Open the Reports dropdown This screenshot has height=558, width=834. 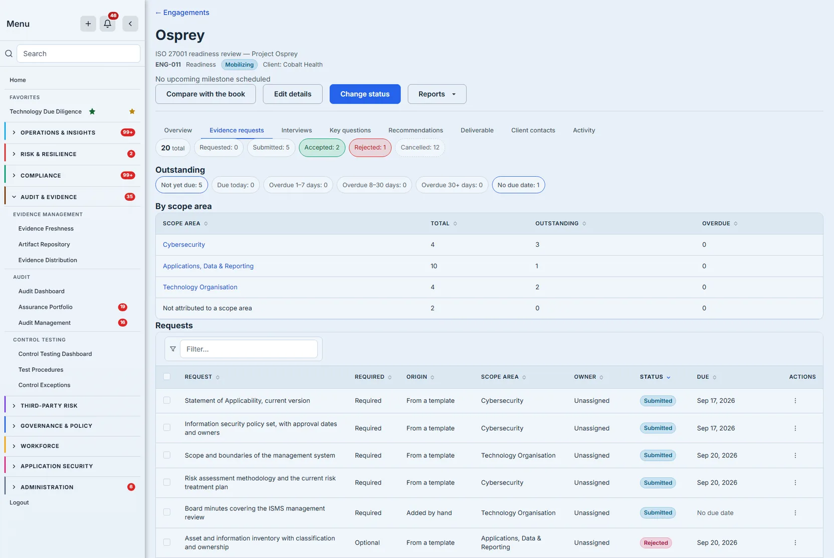[437, 94]
